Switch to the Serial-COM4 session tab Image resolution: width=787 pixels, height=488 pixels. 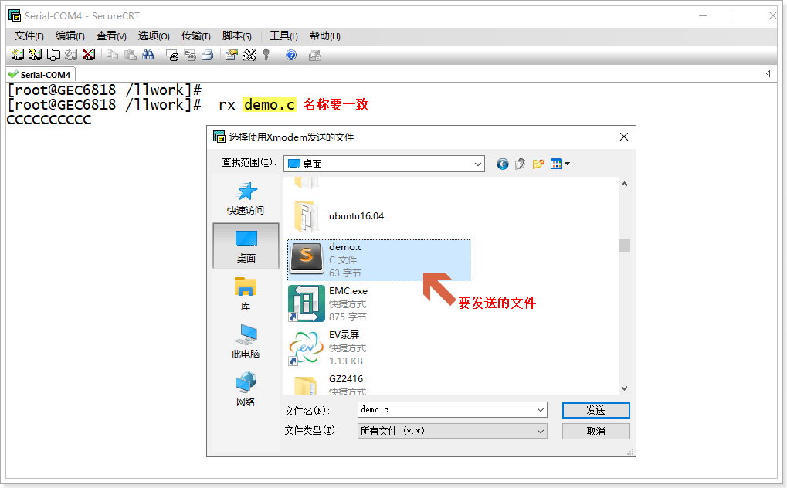tap(40, 74)
